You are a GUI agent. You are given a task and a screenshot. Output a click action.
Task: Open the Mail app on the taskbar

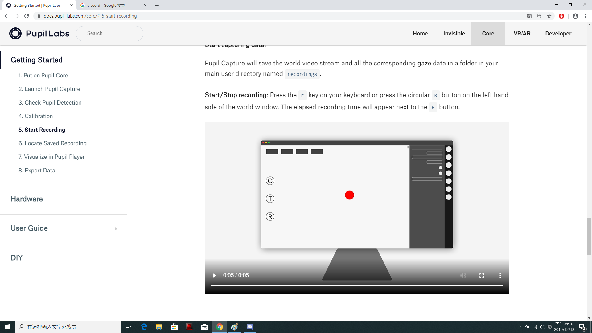pos(204,327)
